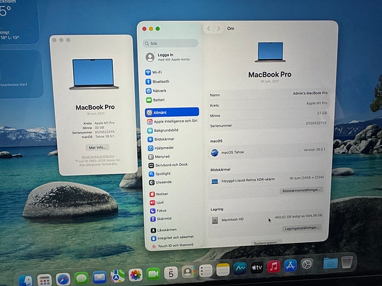The width and height of the screenshot is (382, 286).
Task: Go to Nätverk in the sidebar
Action: tap(172, 91)
